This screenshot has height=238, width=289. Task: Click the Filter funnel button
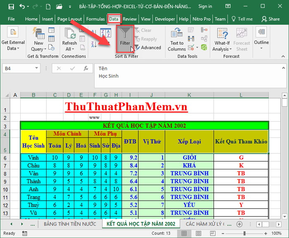pos(125,37)
